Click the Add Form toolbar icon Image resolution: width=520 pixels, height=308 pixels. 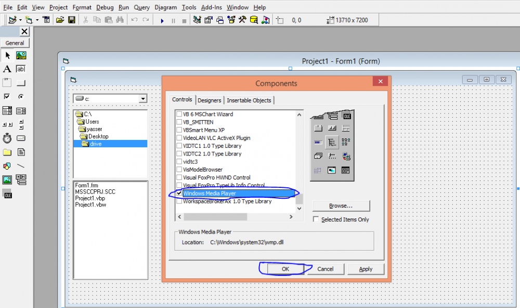(29, 20)
